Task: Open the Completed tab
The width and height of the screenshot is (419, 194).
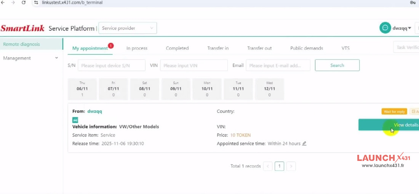Action: tap(177, 48)
